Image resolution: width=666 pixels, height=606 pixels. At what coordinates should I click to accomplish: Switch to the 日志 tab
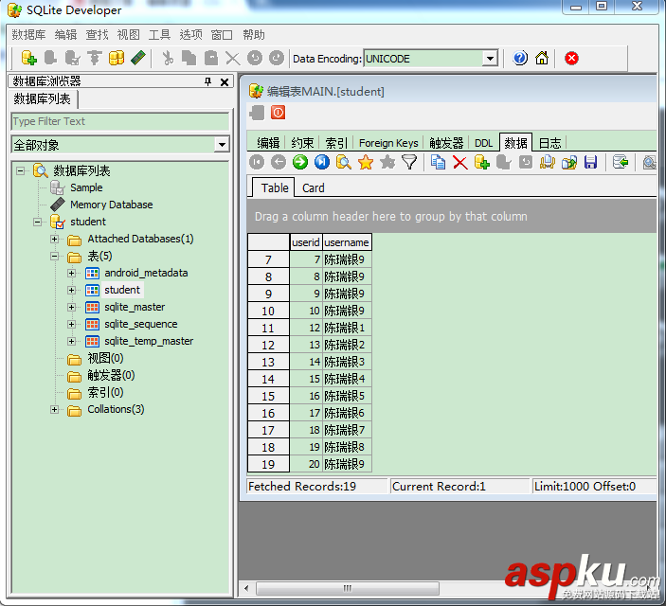tap(549, 143)
